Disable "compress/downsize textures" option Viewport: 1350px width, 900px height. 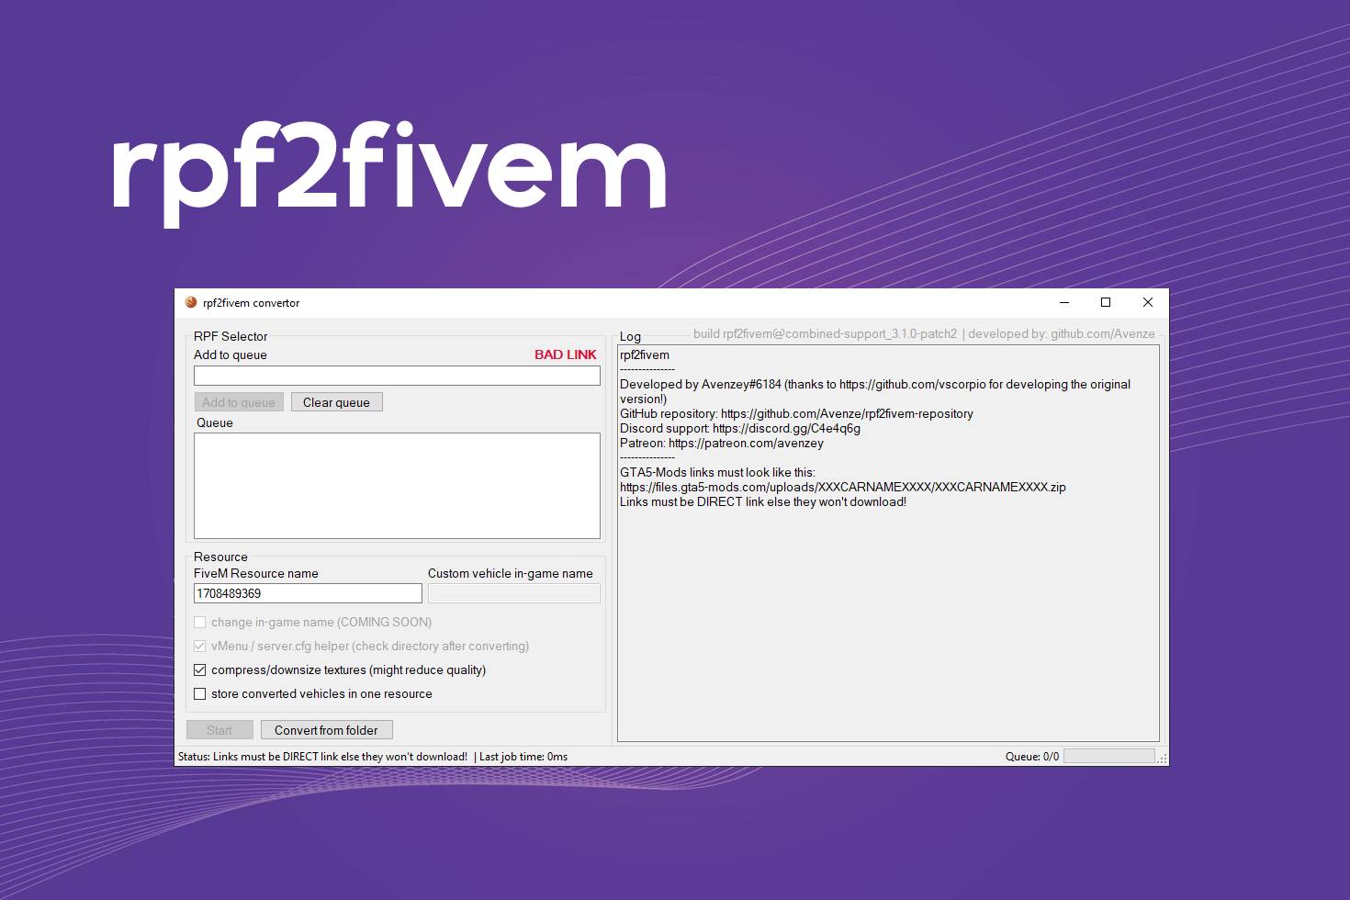click(200, 669)
